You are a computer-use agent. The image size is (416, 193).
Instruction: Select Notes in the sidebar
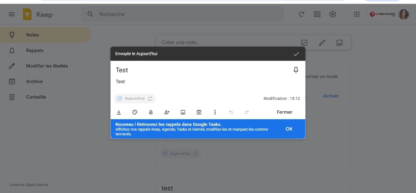click(x=46, y=35)
